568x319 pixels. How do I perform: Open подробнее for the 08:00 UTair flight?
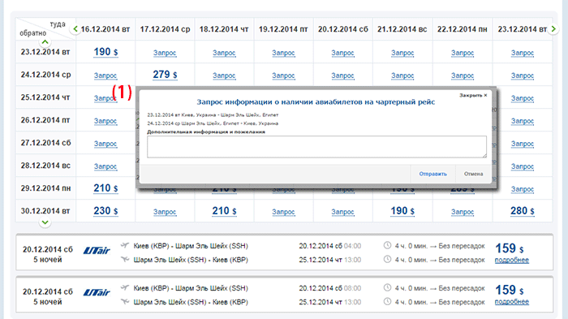(x=512, y=302)
